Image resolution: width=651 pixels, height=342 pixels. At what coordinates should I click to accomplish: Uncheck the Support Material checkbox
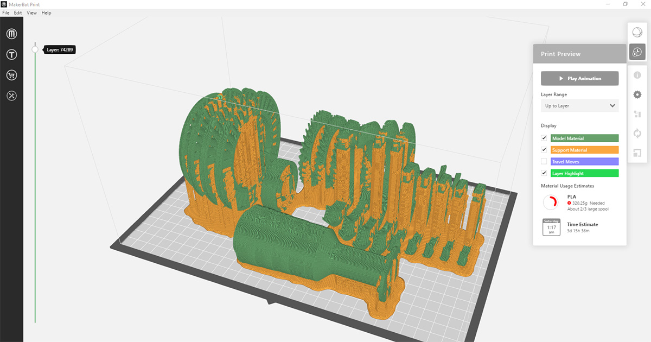(x=544, y=150)
